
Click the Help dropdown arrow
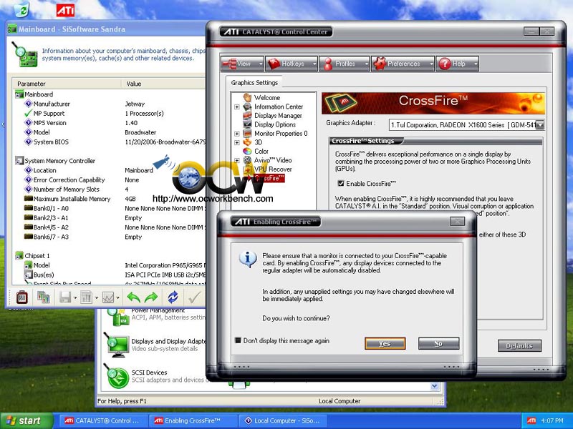pos(476,64)
